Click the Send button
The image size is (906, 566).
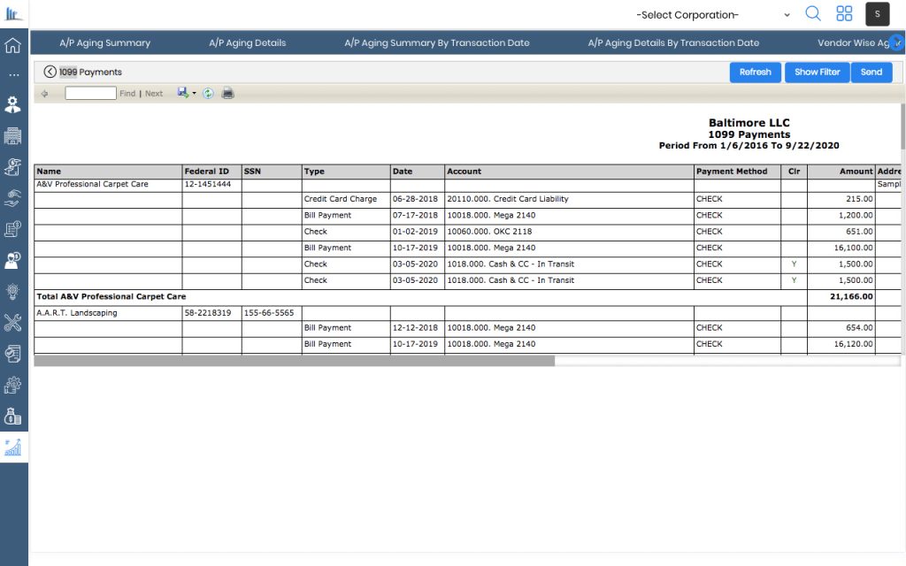[871, 72]
